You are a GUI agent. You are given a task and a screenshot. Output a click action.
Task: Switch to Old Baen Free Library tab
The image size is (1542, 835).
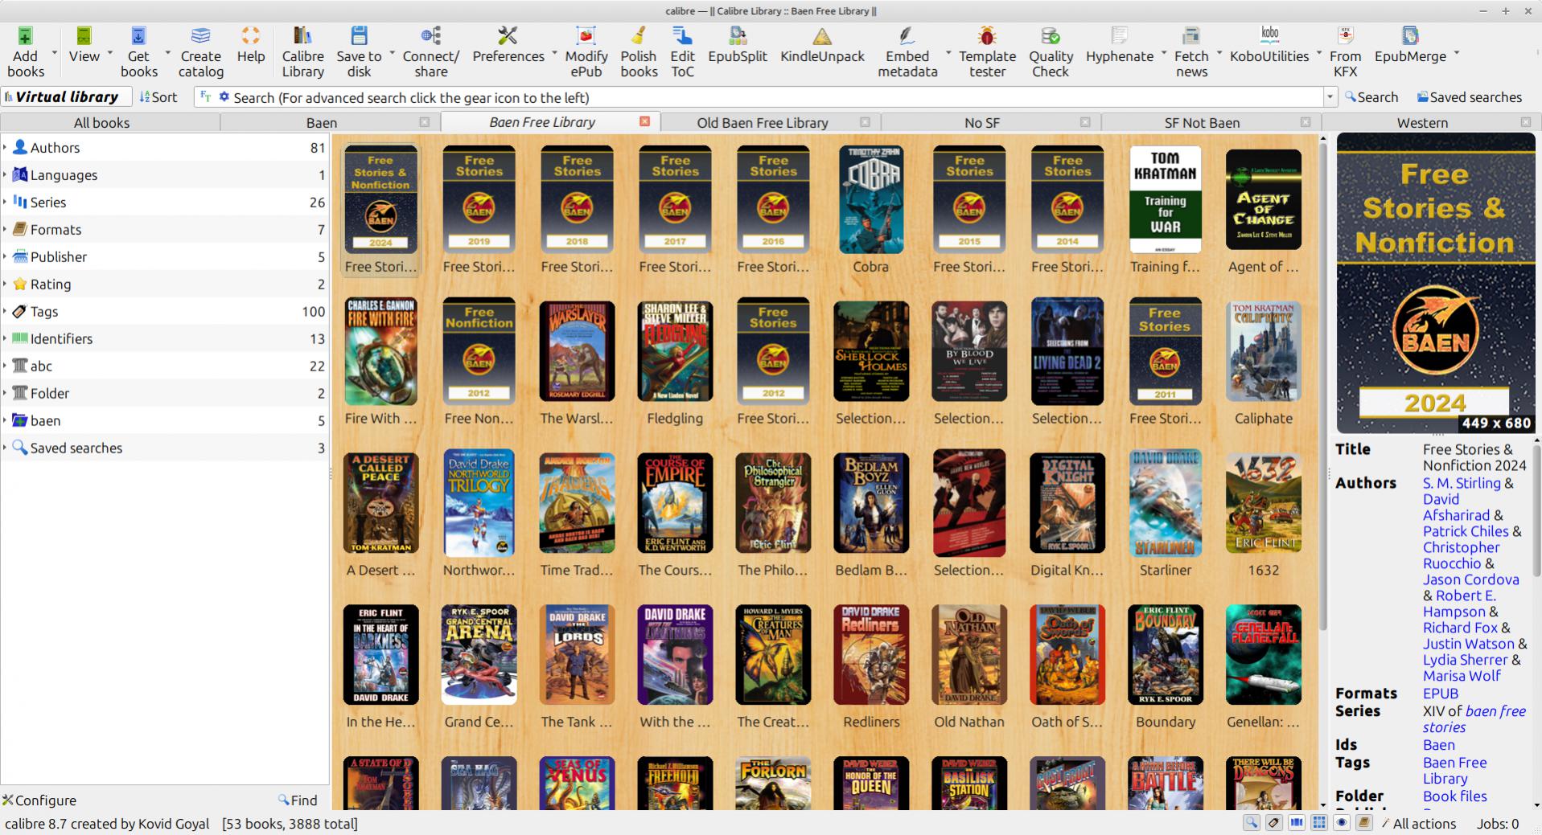762,123
